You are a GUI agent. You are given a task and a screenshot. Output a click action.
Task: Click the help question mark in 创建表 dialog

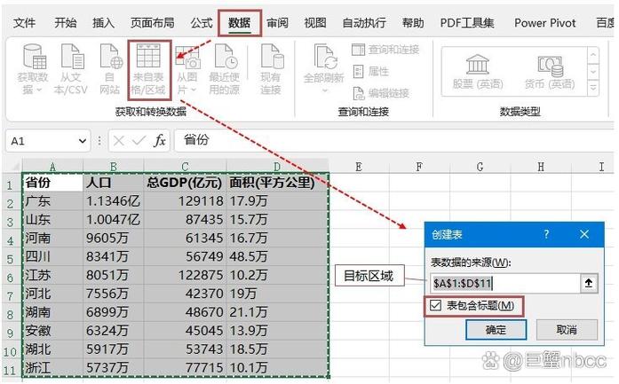(546, 234)
